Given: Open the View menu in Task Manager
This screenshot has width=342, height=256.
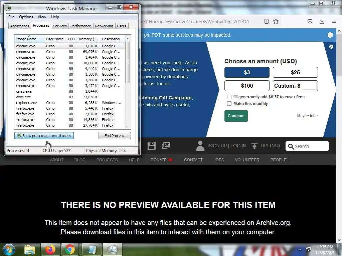Looking at the screenshot, I should coord(42,17).
